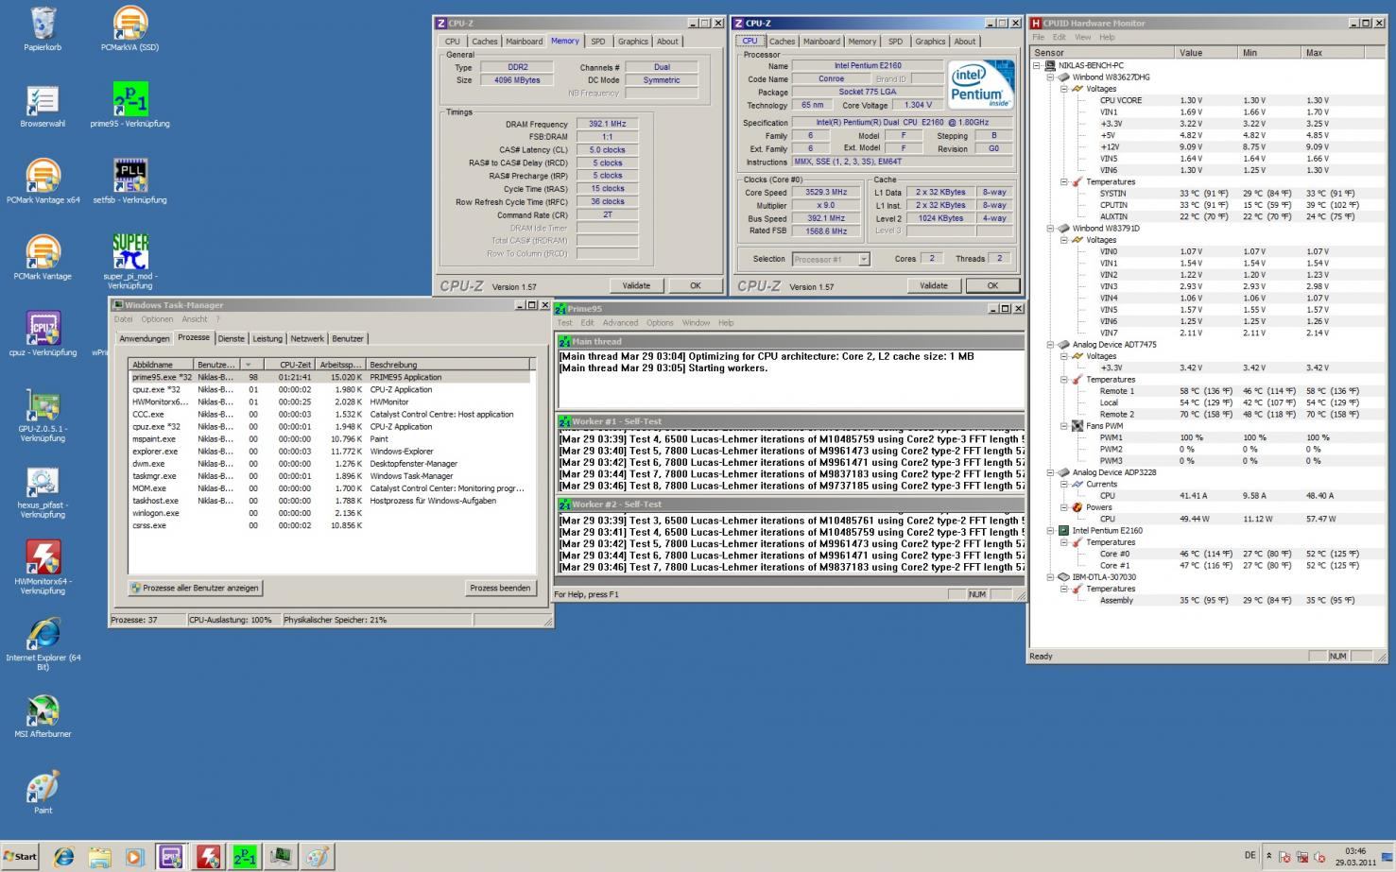The image size is (1396, 872).
Task: Open Leistung tab in Task-Manager
Action: click(267, 338)
